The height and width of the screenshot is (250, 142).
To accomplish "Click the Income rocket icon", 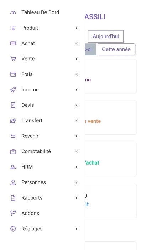I will tap(13, 90).
